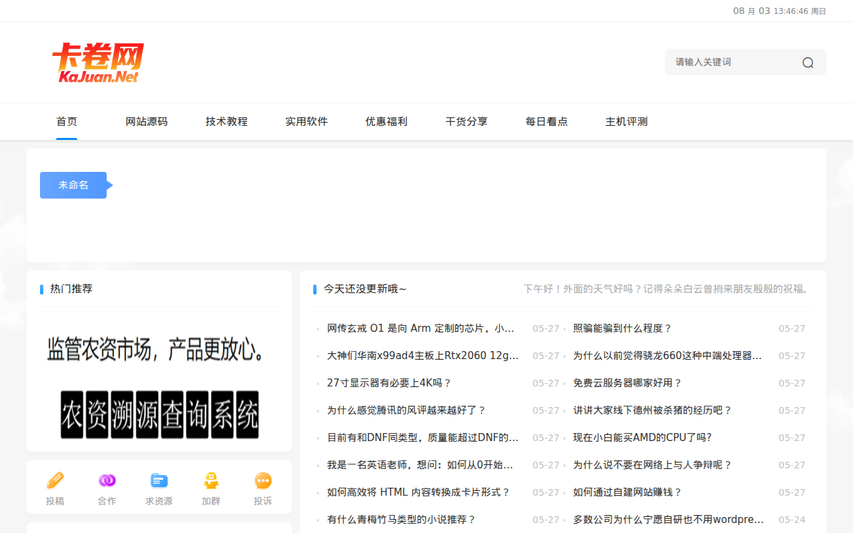Click the 投诉 speech bubble icon

point(263,479)
